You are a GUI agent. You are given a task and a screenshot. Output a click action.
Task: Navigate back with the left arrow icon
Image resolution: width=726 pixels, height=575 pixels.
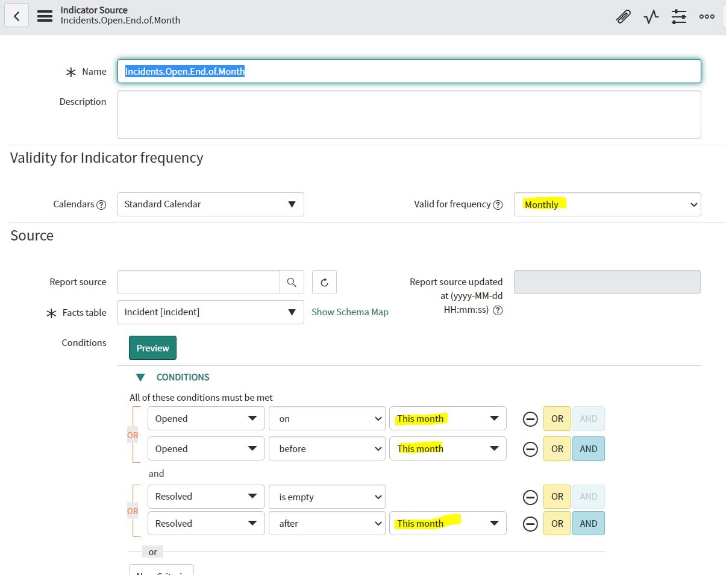(x=16, y=15)
